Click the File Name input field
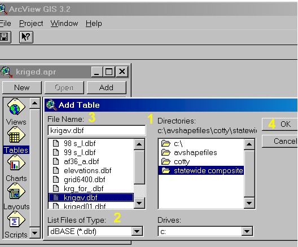 [x=97, y=130]
